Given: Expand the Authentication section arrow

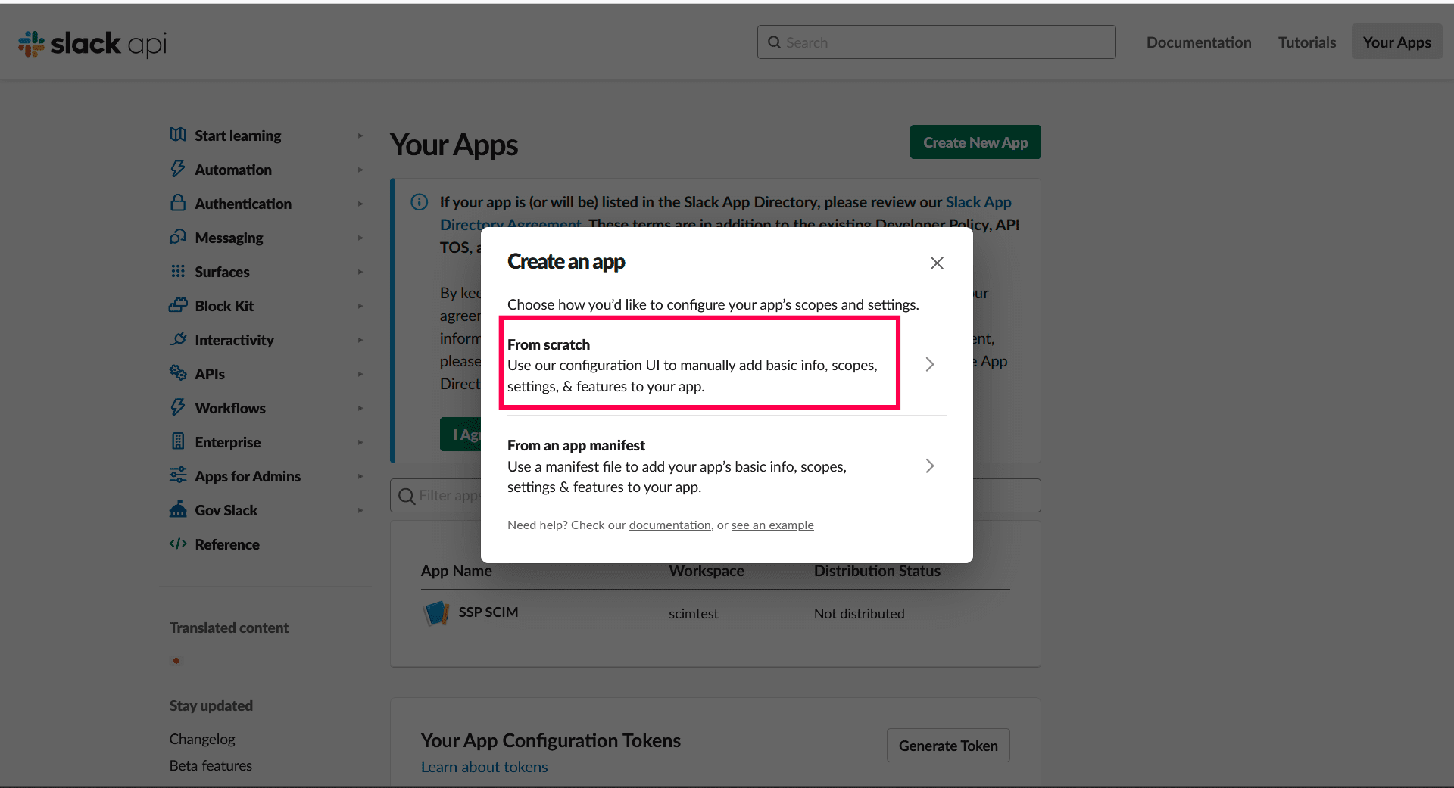Looking at the screenshot, I should [360, 204].
